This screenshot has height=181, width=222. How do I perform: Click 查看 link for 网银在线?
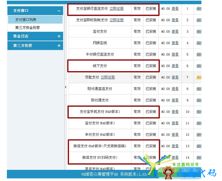coord(175,43)
